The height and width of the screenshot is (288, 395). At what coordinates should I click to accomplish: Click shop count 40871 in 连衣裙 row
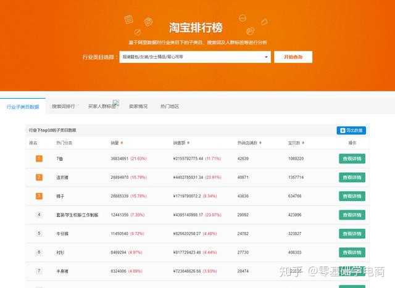243,177
